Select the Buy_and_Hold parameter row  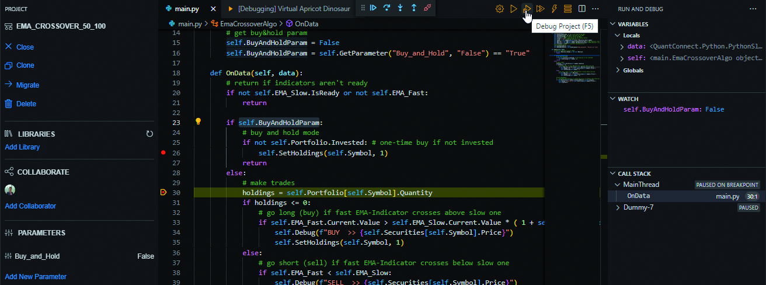[79, 256]
